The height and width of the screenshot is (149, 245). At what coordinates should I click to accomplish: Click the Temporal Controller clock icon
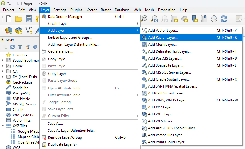tap(214, 19)
